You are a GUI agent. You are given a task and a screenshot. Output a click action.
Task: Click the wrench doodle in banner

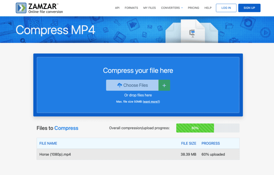117,22
